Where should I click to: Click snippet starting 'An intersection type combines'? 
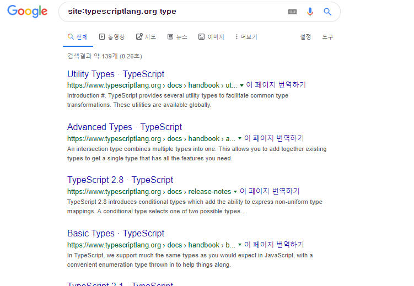(x=197, y=154)
